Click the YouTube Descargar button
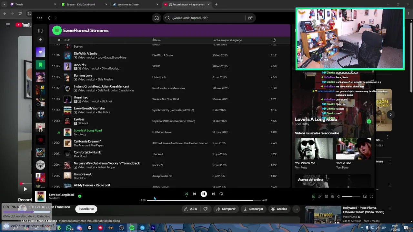 pos(253,209)
